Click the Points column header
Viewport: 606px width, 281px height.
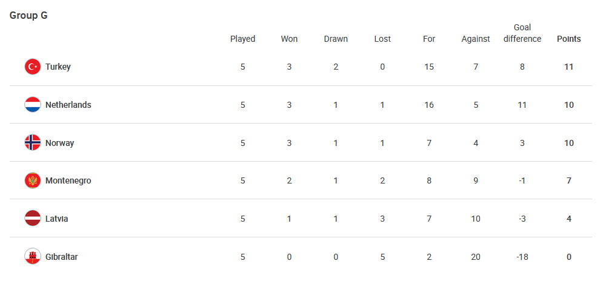coord(568,39)
